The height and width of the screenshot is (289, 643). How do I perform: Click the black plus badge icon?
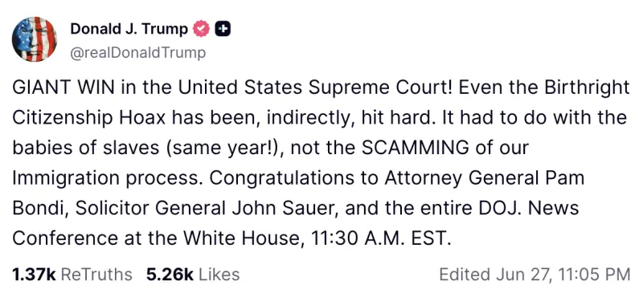click(x=223, y=29)
